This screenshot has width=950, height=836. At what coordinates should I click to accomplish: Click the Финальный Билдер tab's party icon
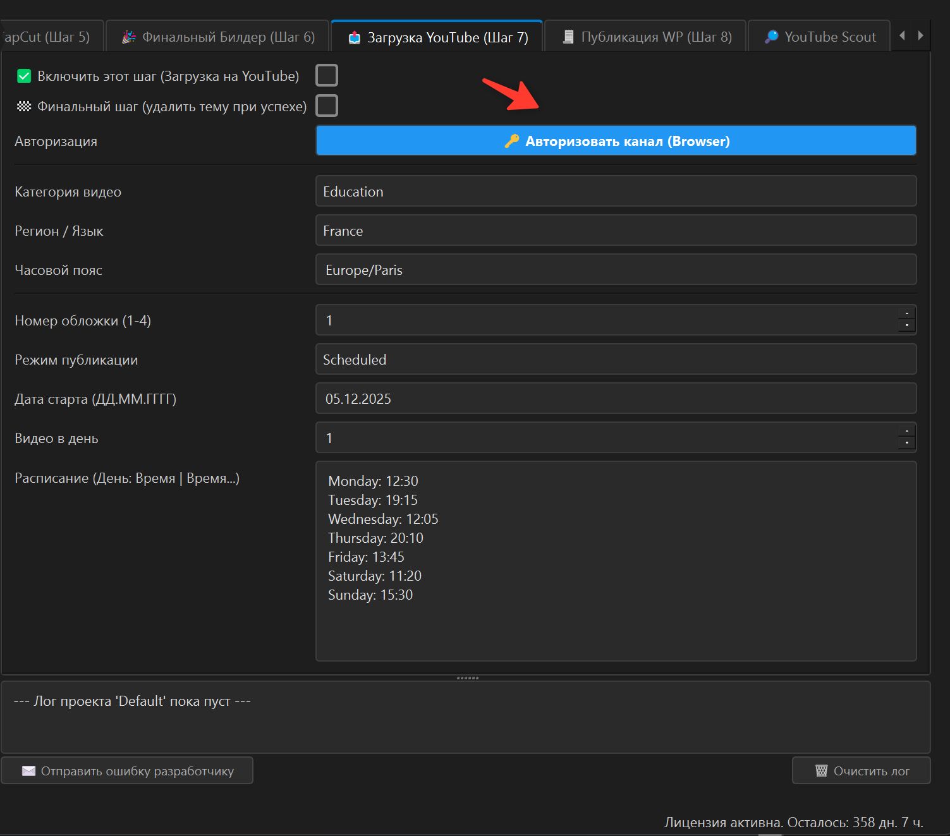(129, 37)
